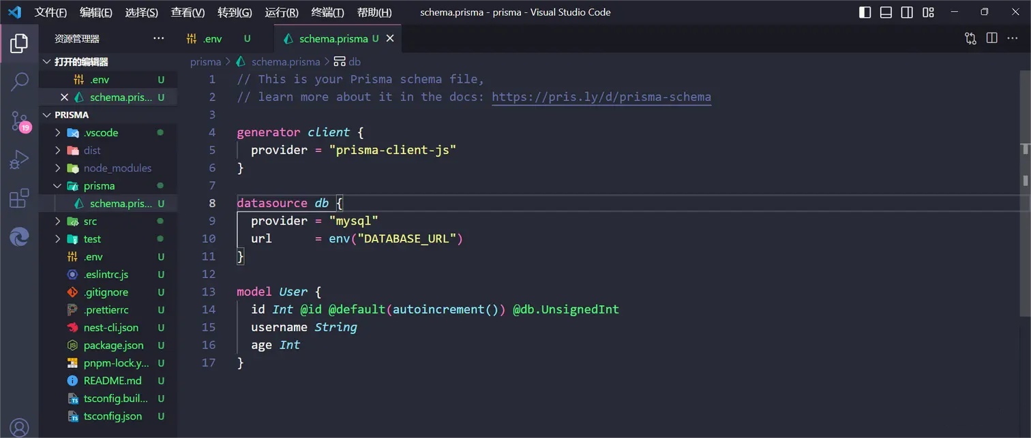Screen dimensions: 1031x438
Task: Click the open changes compare icon
Action: [x=970, y=39]
